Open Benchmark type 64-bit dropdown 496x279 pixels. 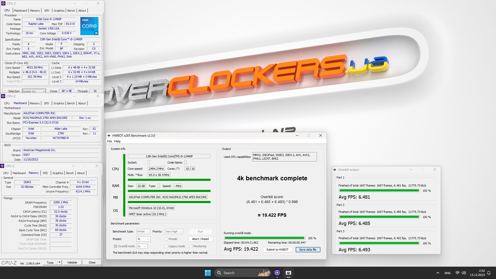(x=143, y=232)
